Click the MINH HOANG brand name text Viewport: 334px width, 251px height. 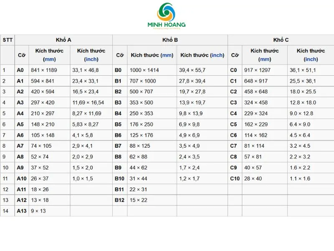point(167,25)
